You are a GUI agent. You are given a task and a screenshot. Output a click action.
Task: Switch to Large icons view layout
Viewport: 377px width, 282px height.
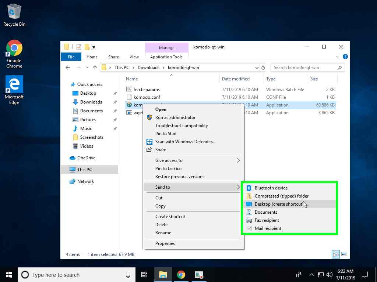pyautogui.click(x=344, y=254)
